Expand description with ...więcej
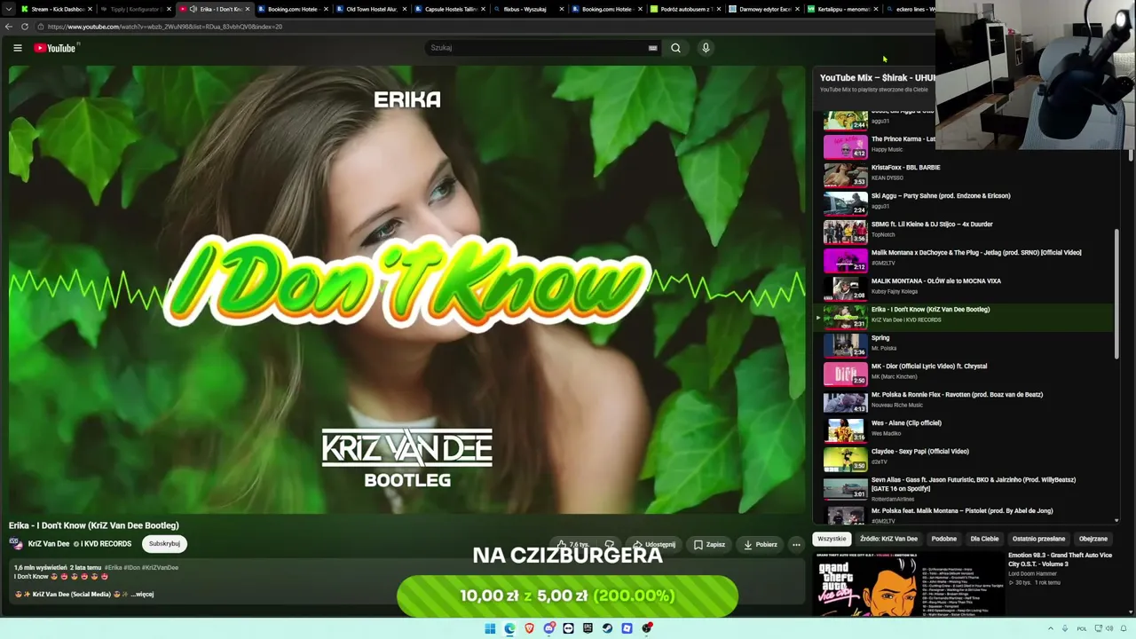Screen dimensions: 1136x639 coord(142,595)
